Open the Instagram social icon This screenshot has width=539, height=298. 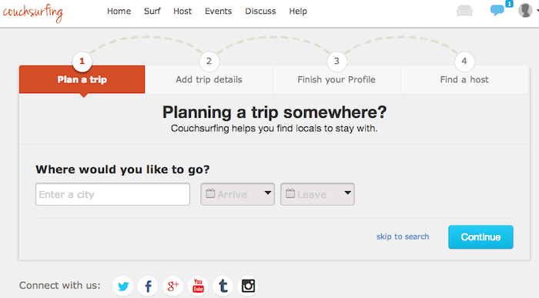click(248, 286)
